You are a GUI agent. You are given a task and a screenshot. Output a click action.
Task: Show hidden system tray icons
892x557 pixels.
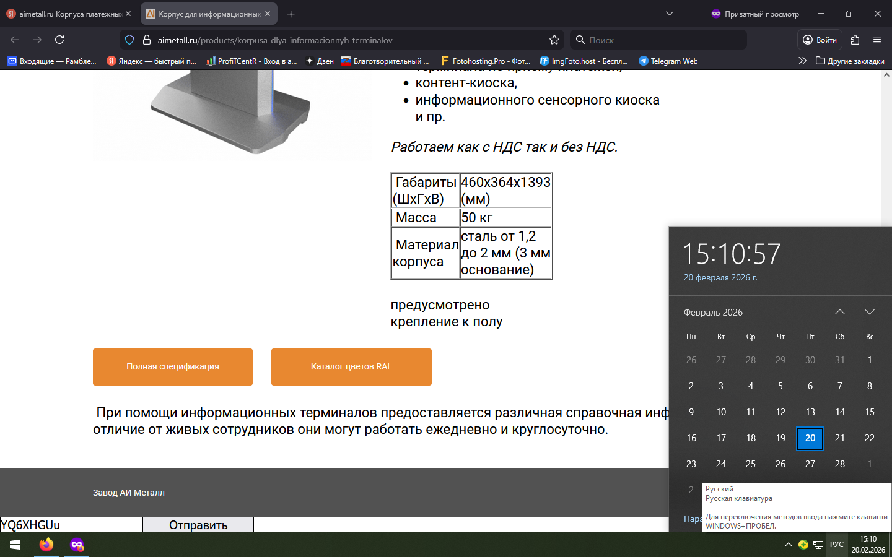click(x=788, y=545)
